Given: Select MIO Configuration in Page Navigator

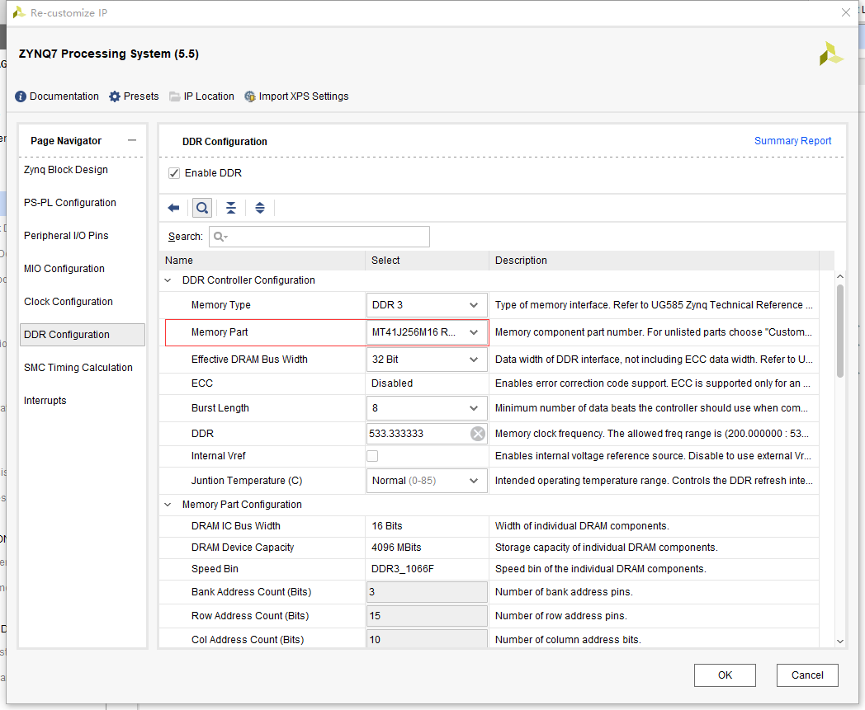Looking at the screenshot, I should point(64,269).
